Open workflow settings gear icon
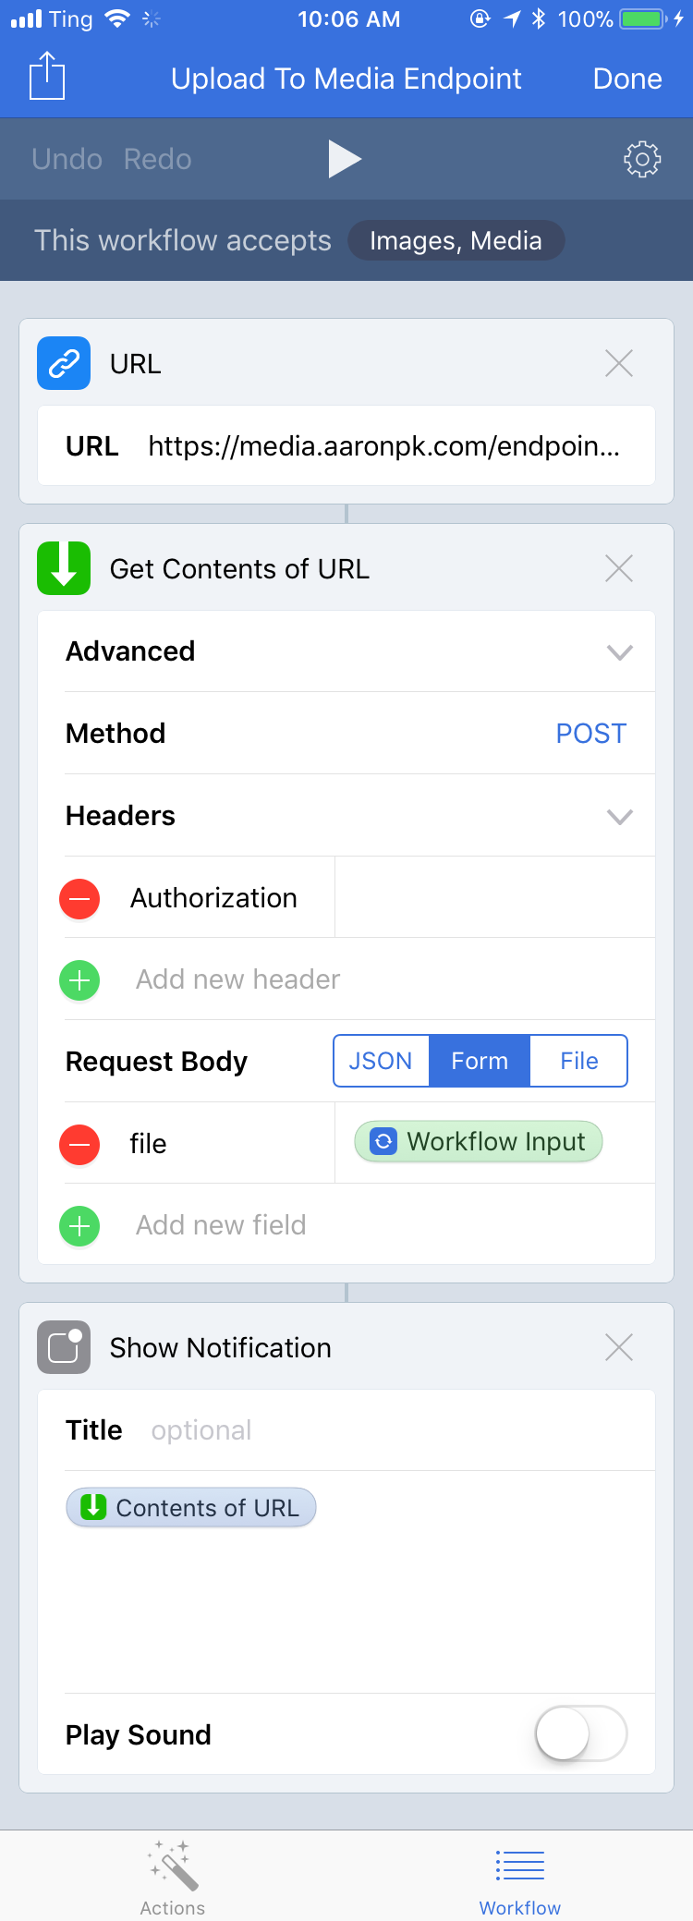 642,159
